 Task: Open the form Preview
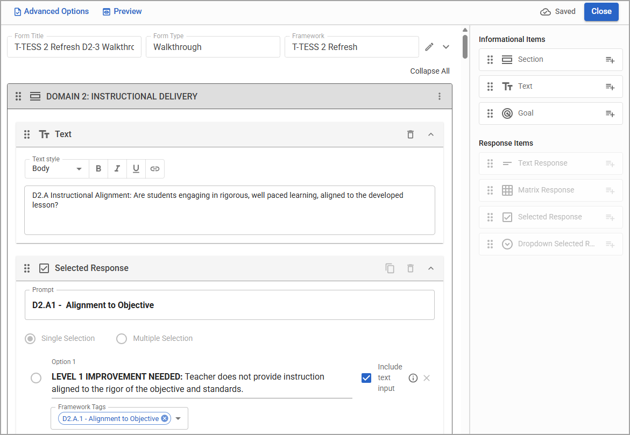click(122, 11)
